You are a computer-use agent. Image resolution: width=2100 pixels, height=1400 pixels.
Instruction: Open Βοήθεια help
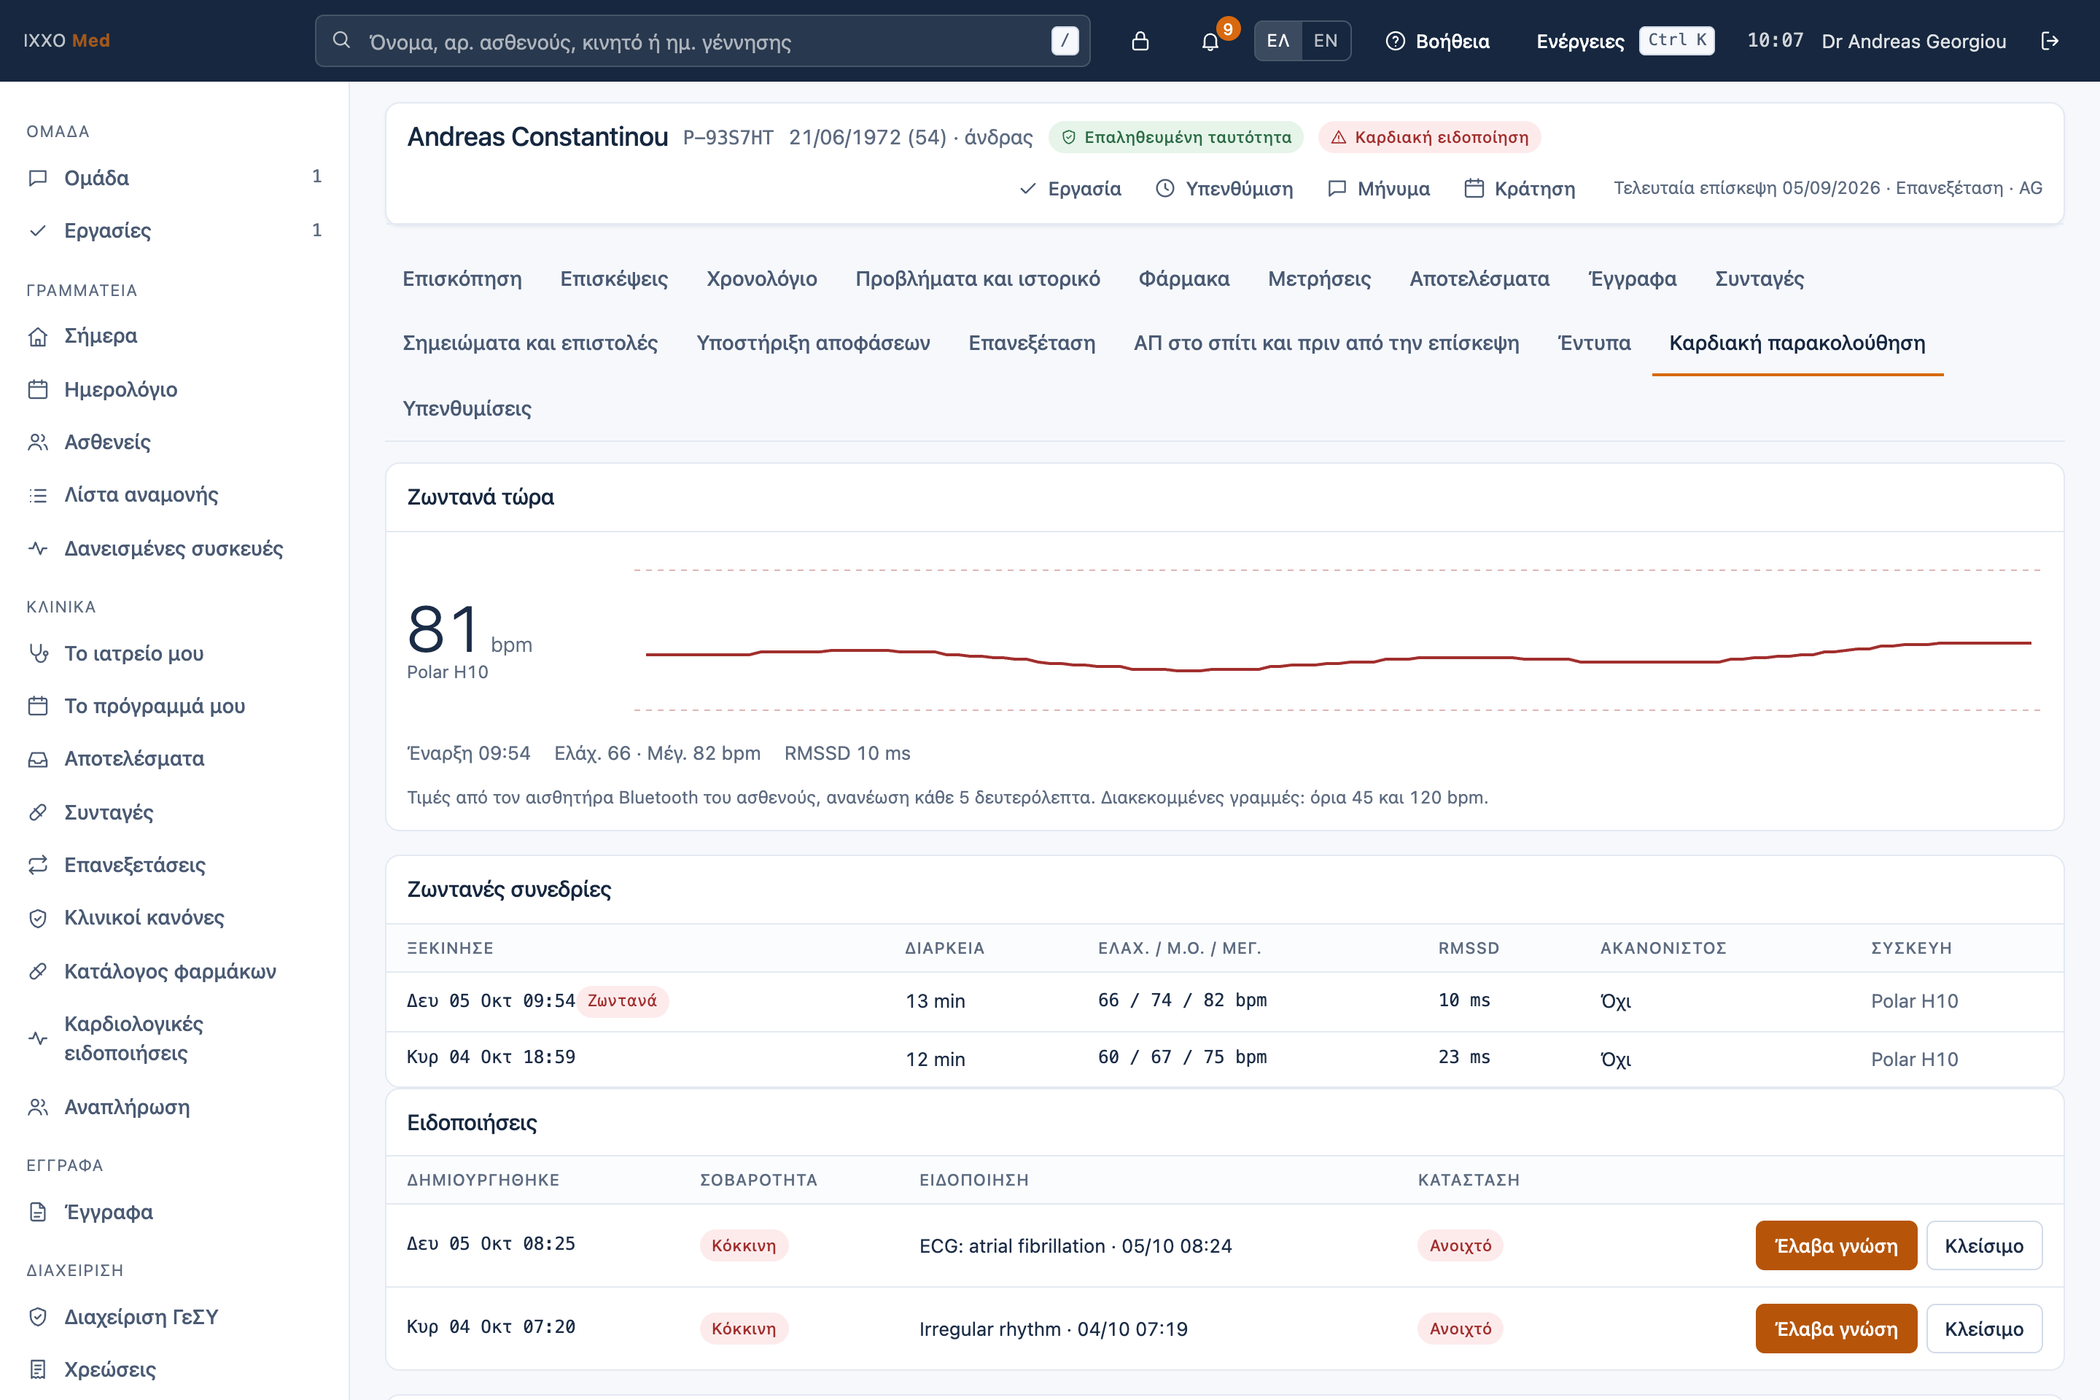(x=1437, y=41)
